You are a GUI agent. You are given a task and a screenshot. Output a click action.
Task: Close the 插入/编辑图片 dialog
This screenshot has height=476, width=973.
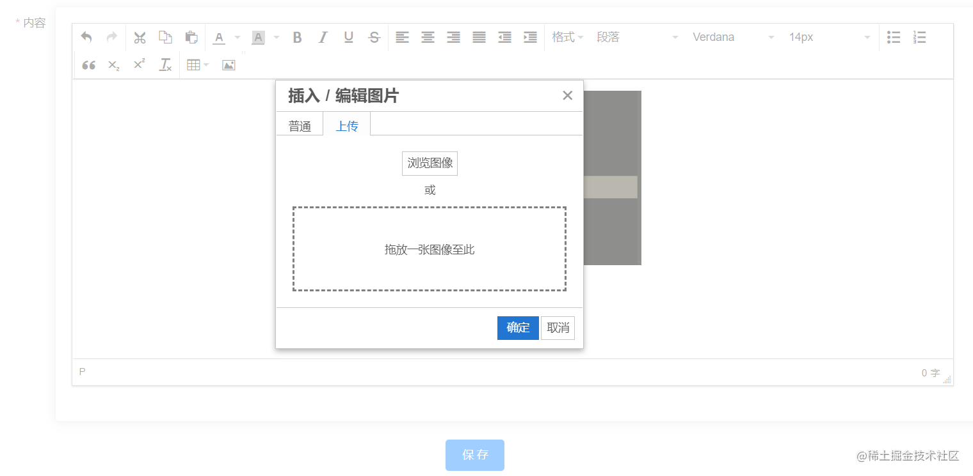567,95
